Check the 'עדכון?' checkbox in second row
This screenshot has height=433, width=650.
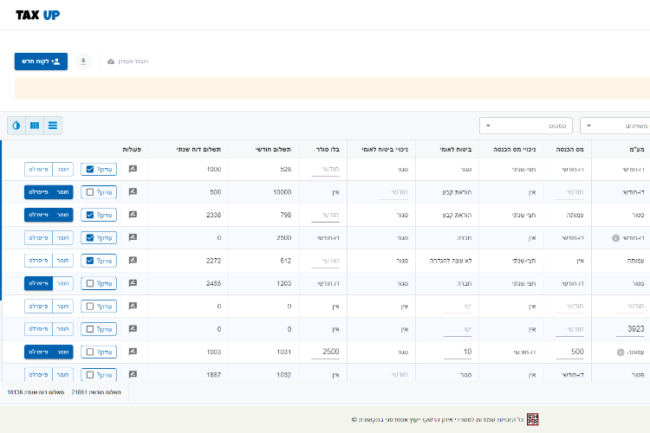pos(90,191)
